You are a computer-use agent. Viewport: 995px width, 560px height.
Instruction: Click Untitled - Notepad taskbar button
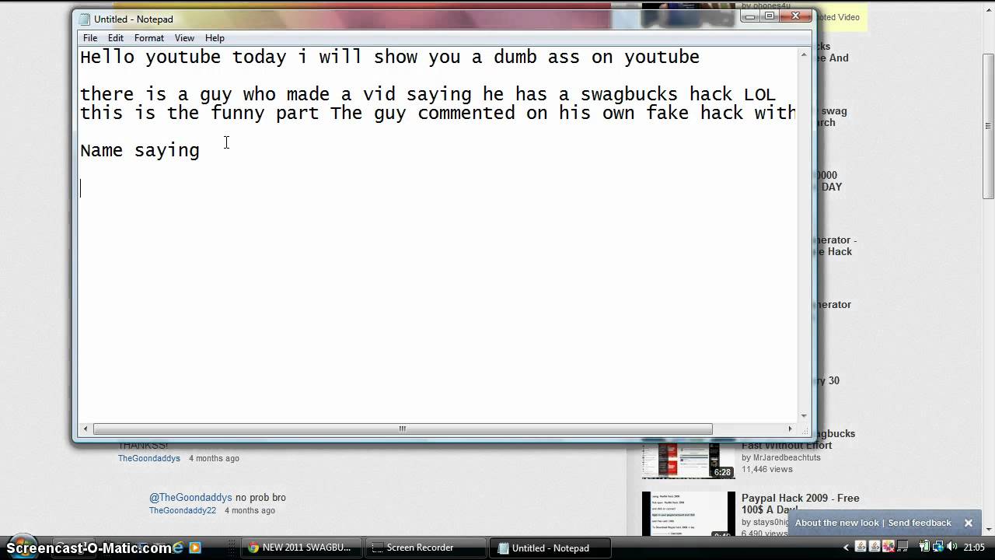550,548
